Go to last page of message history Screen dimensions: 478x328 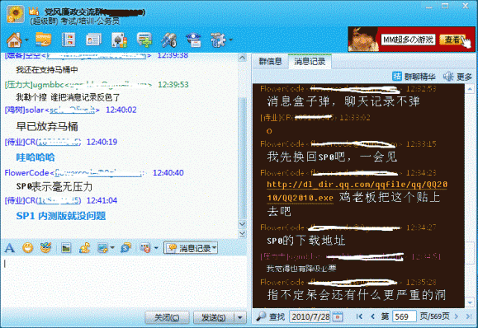pyautogui.click(x=469, y=316)
